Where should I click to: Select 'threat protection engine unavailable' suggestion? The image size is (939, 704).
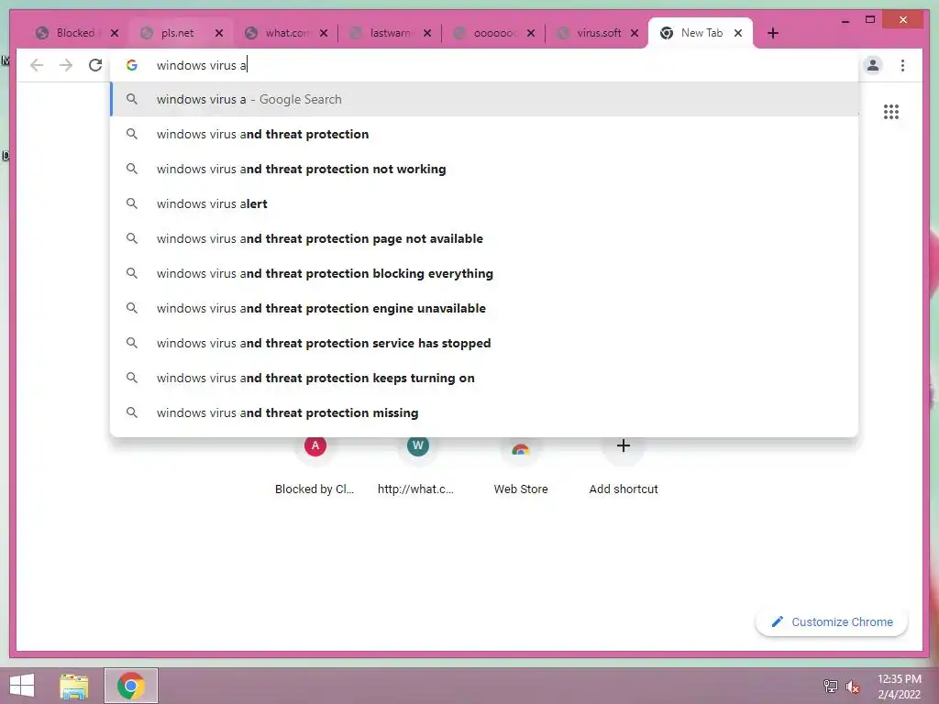tap(484, 308)
